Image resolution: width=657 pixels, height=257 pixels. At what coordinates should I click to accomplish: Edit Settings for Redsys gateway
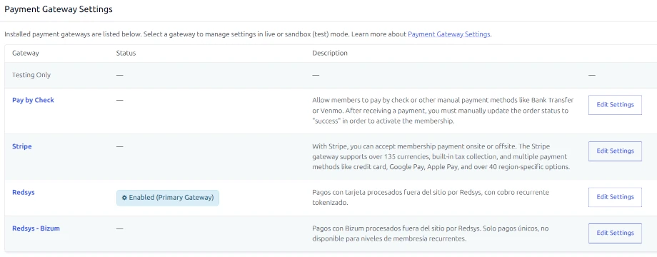point(615,197)
